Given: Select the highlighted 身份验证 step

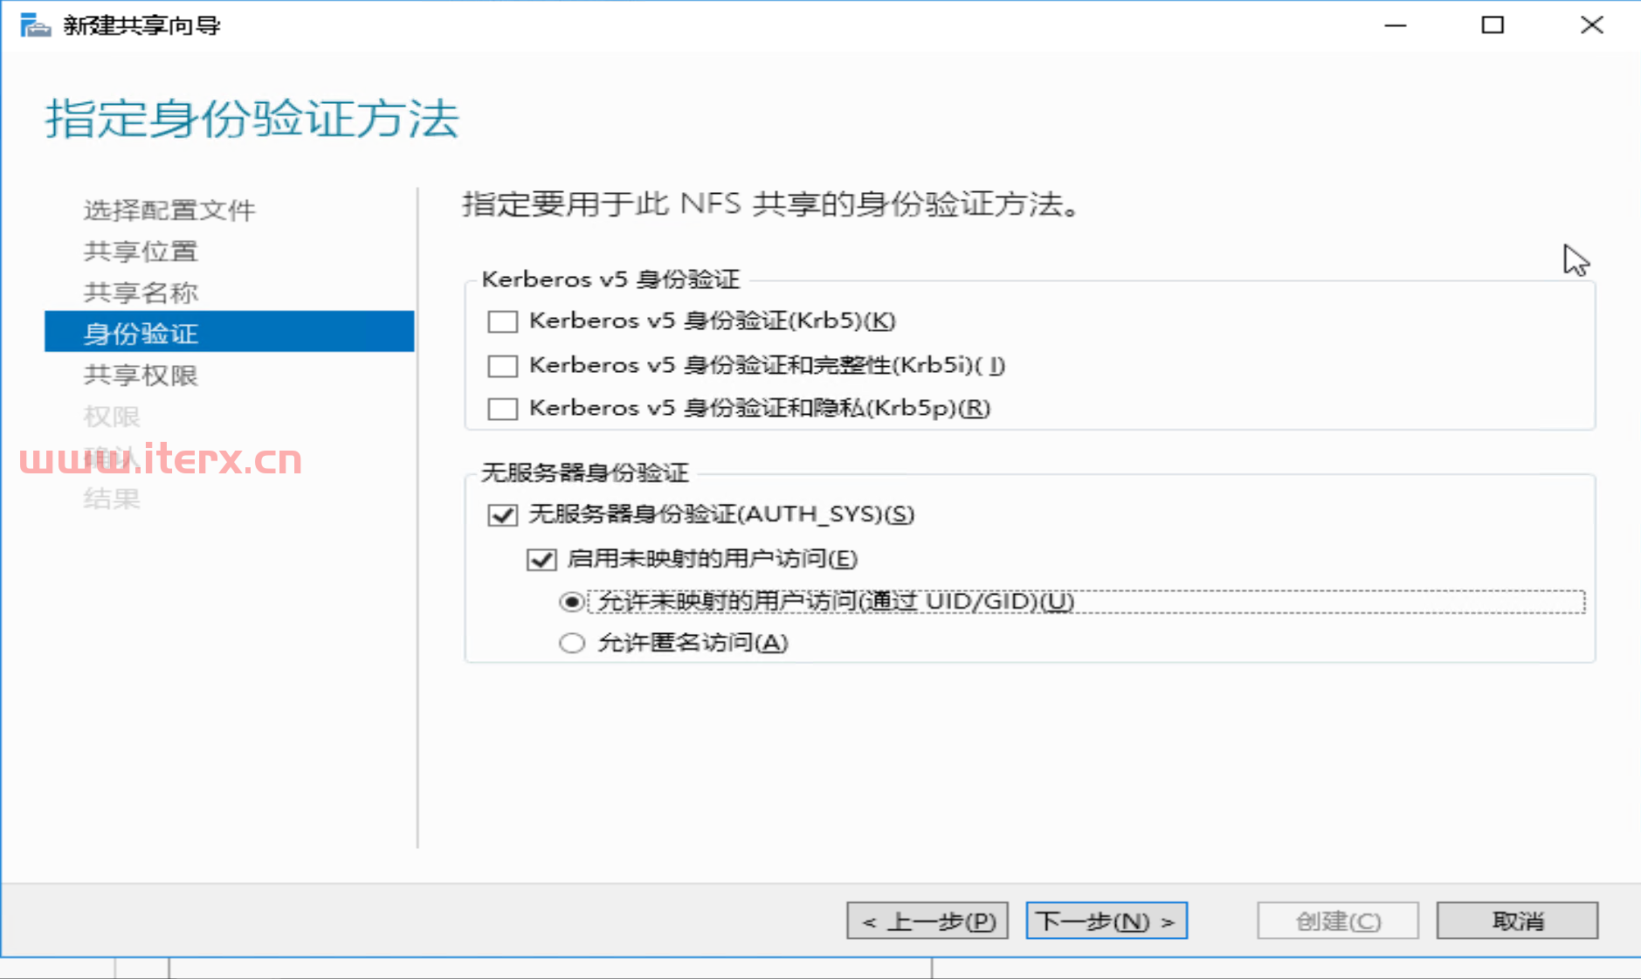Looking at the screenshot, I should [x=229, y=332].
